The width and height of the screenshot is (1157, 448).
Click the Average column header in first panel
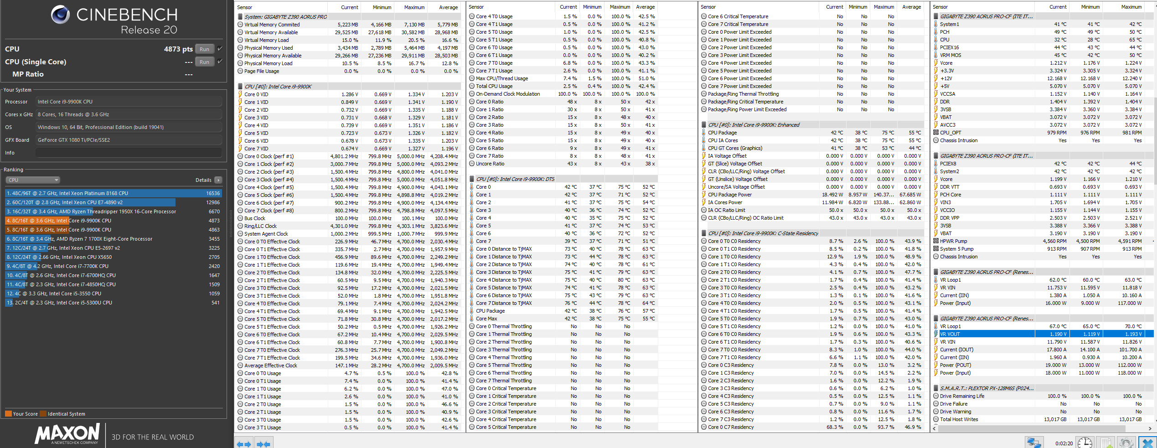click(x=445, y=7)
